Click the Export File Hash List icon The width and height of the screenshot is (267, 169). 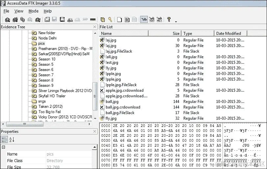click(127, 20)
